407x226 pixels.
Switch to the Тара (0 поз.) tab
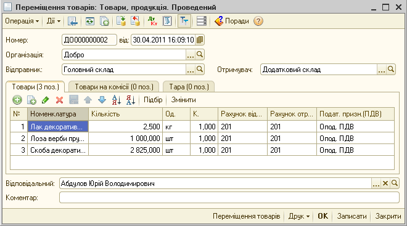click(x=189, y=87)
